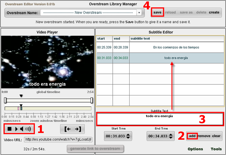Click the Start Time stepper arrows

tap(129, 136)
